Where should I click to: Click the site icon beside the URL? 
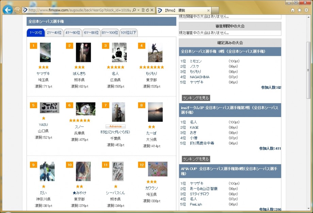[x=25, y=10]
